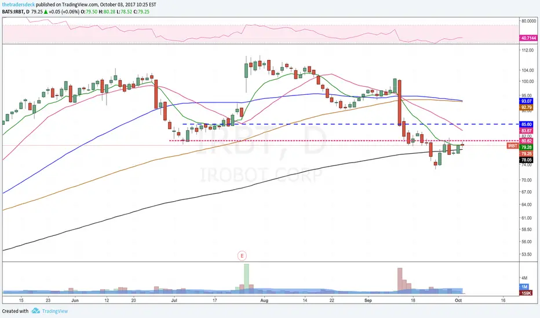Select the BATS:IRBT, D symbol label
This screenshot has width=540, height=318.
[x=16, y=12]
